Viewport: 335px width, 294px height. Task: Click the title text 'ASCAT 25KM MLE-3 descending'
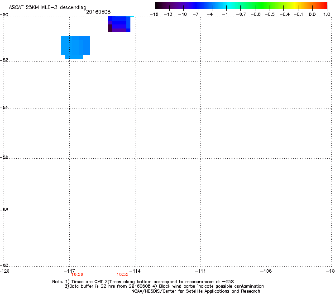click(48, 8)
